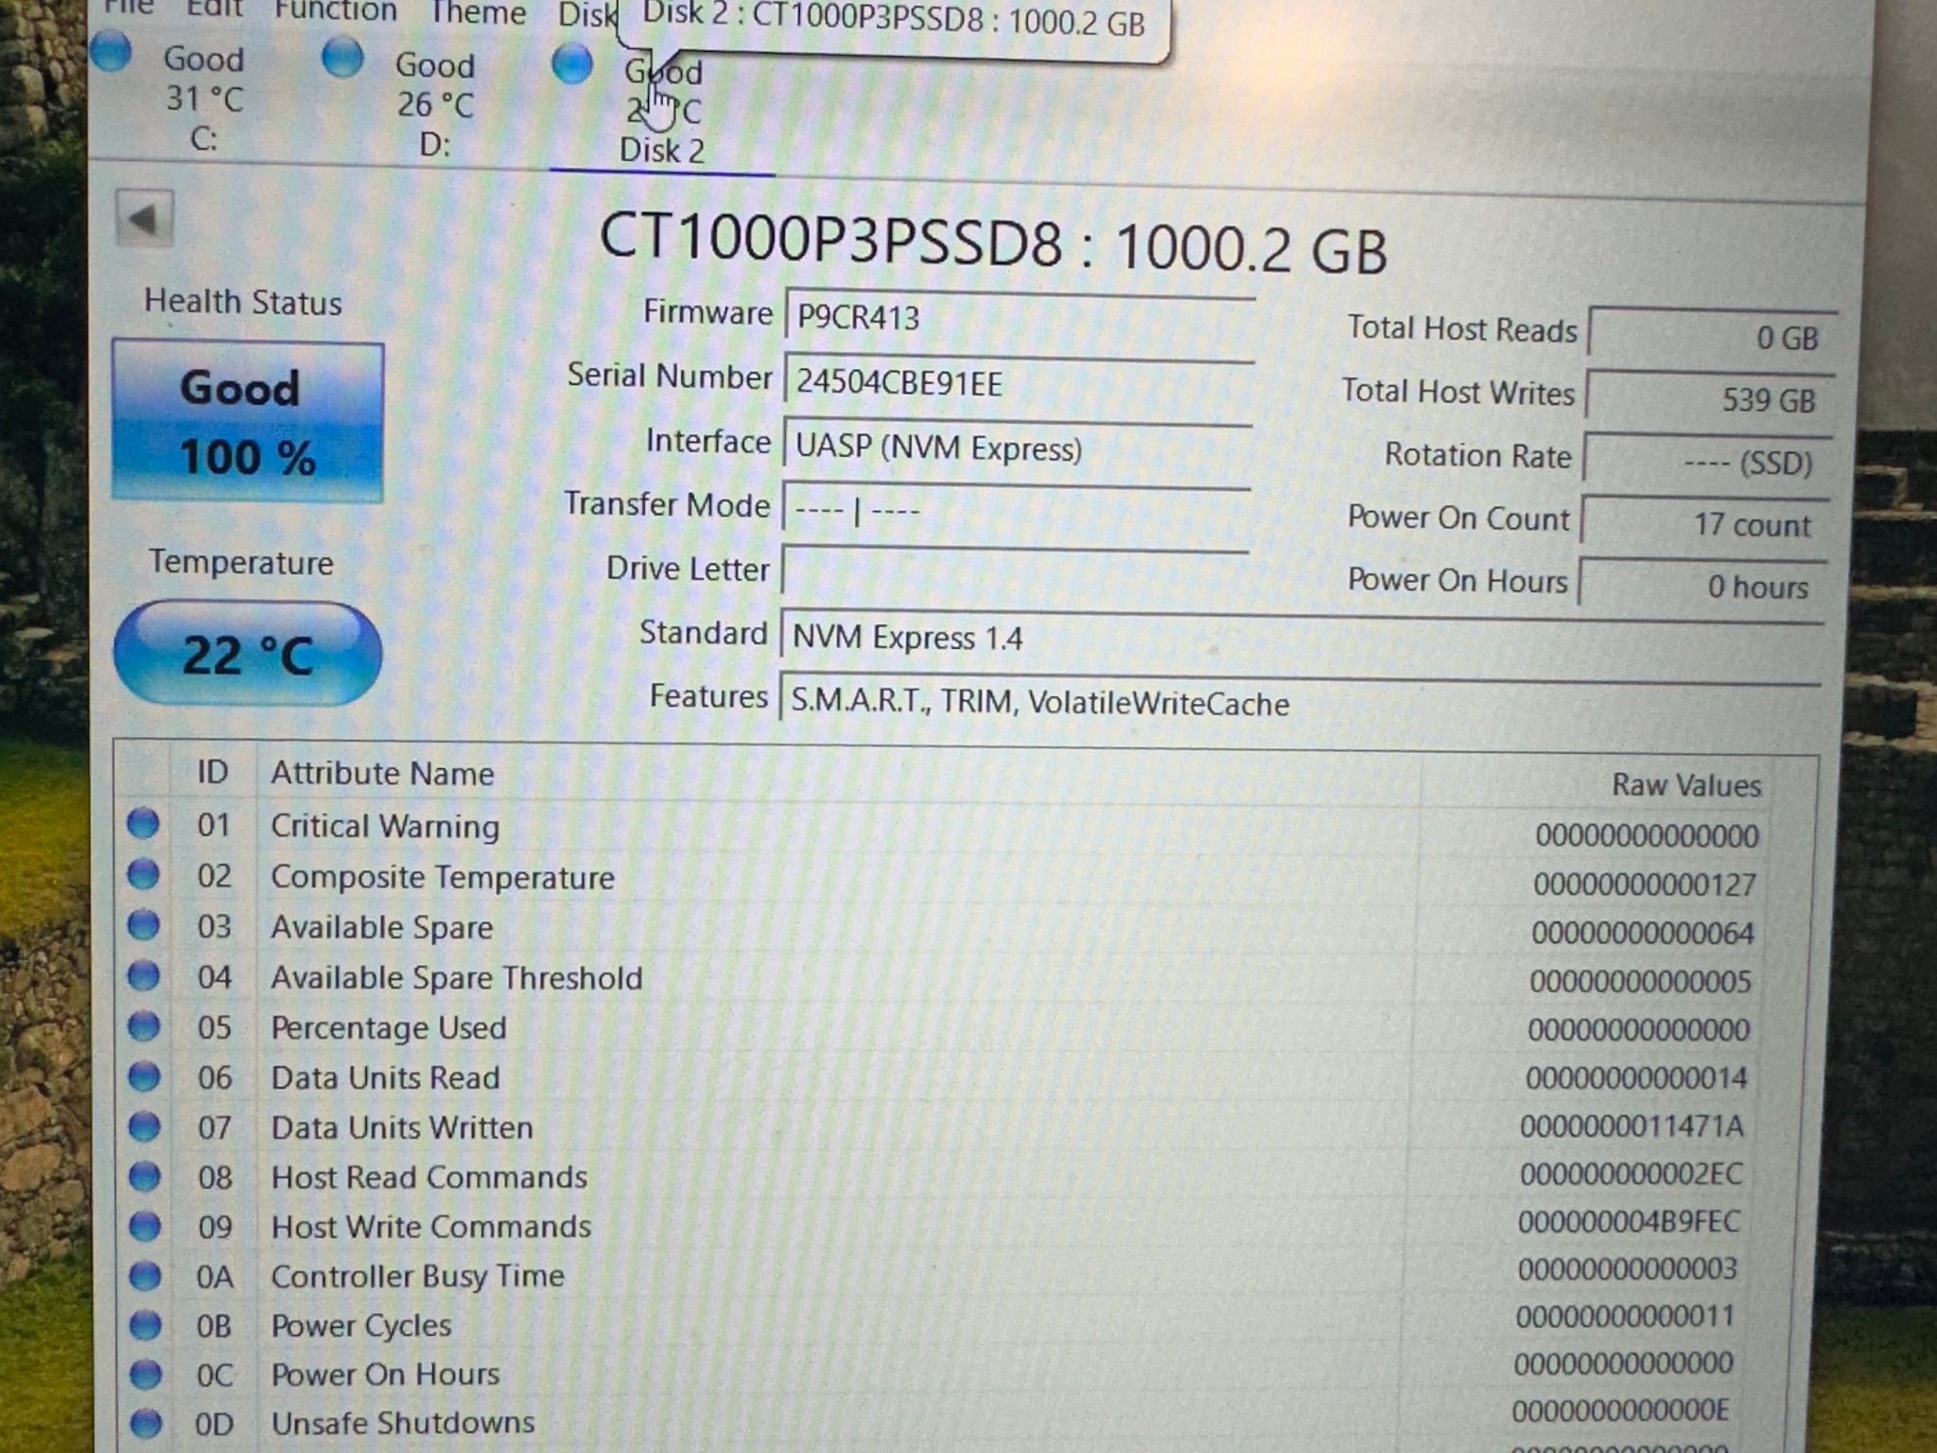
Task: Click the Composite Temperature status indicator
Action: 143,874
